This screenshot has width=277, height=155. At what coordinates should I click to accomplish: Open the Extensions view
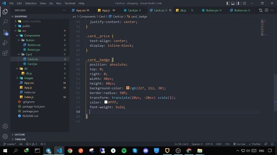click(5, 53)
